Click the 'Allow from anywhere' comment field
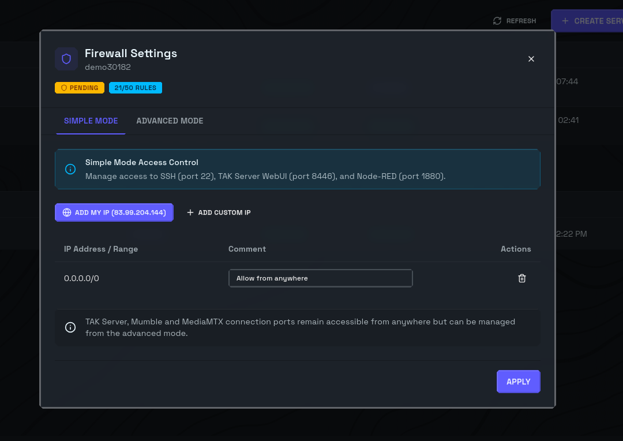 [x=320, y=278]
